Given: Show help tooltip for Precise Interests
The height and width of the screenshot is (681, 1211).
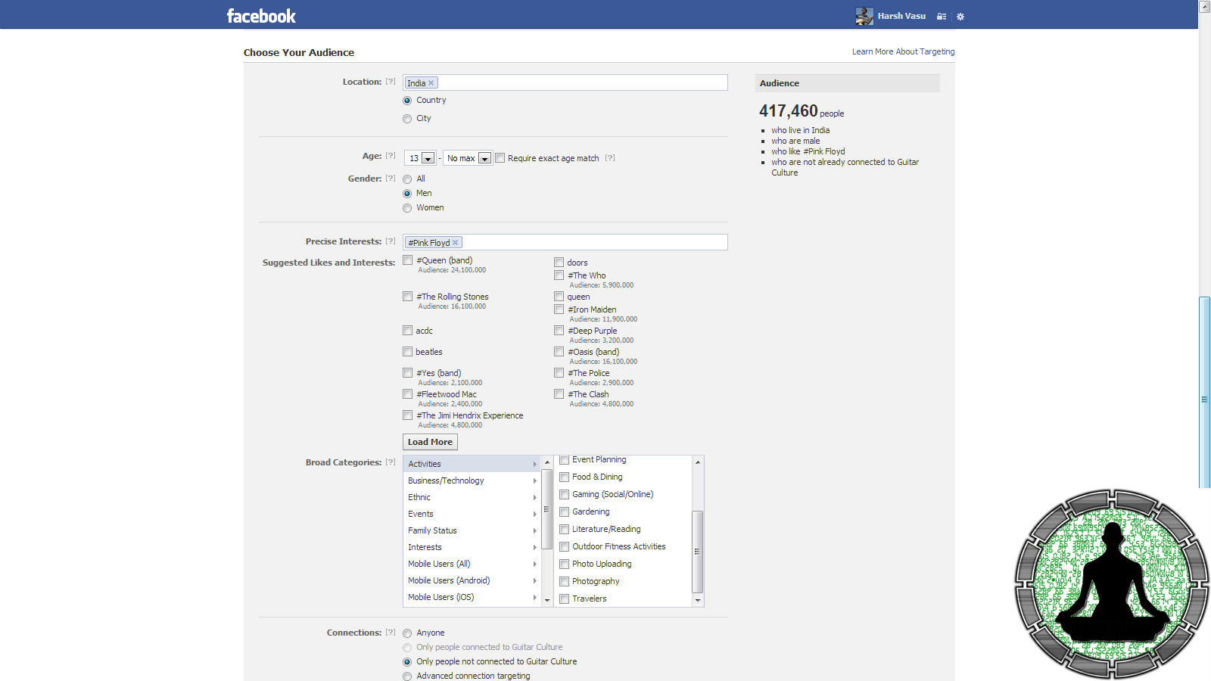Looking at the screenshot, I should click(391, 241).
